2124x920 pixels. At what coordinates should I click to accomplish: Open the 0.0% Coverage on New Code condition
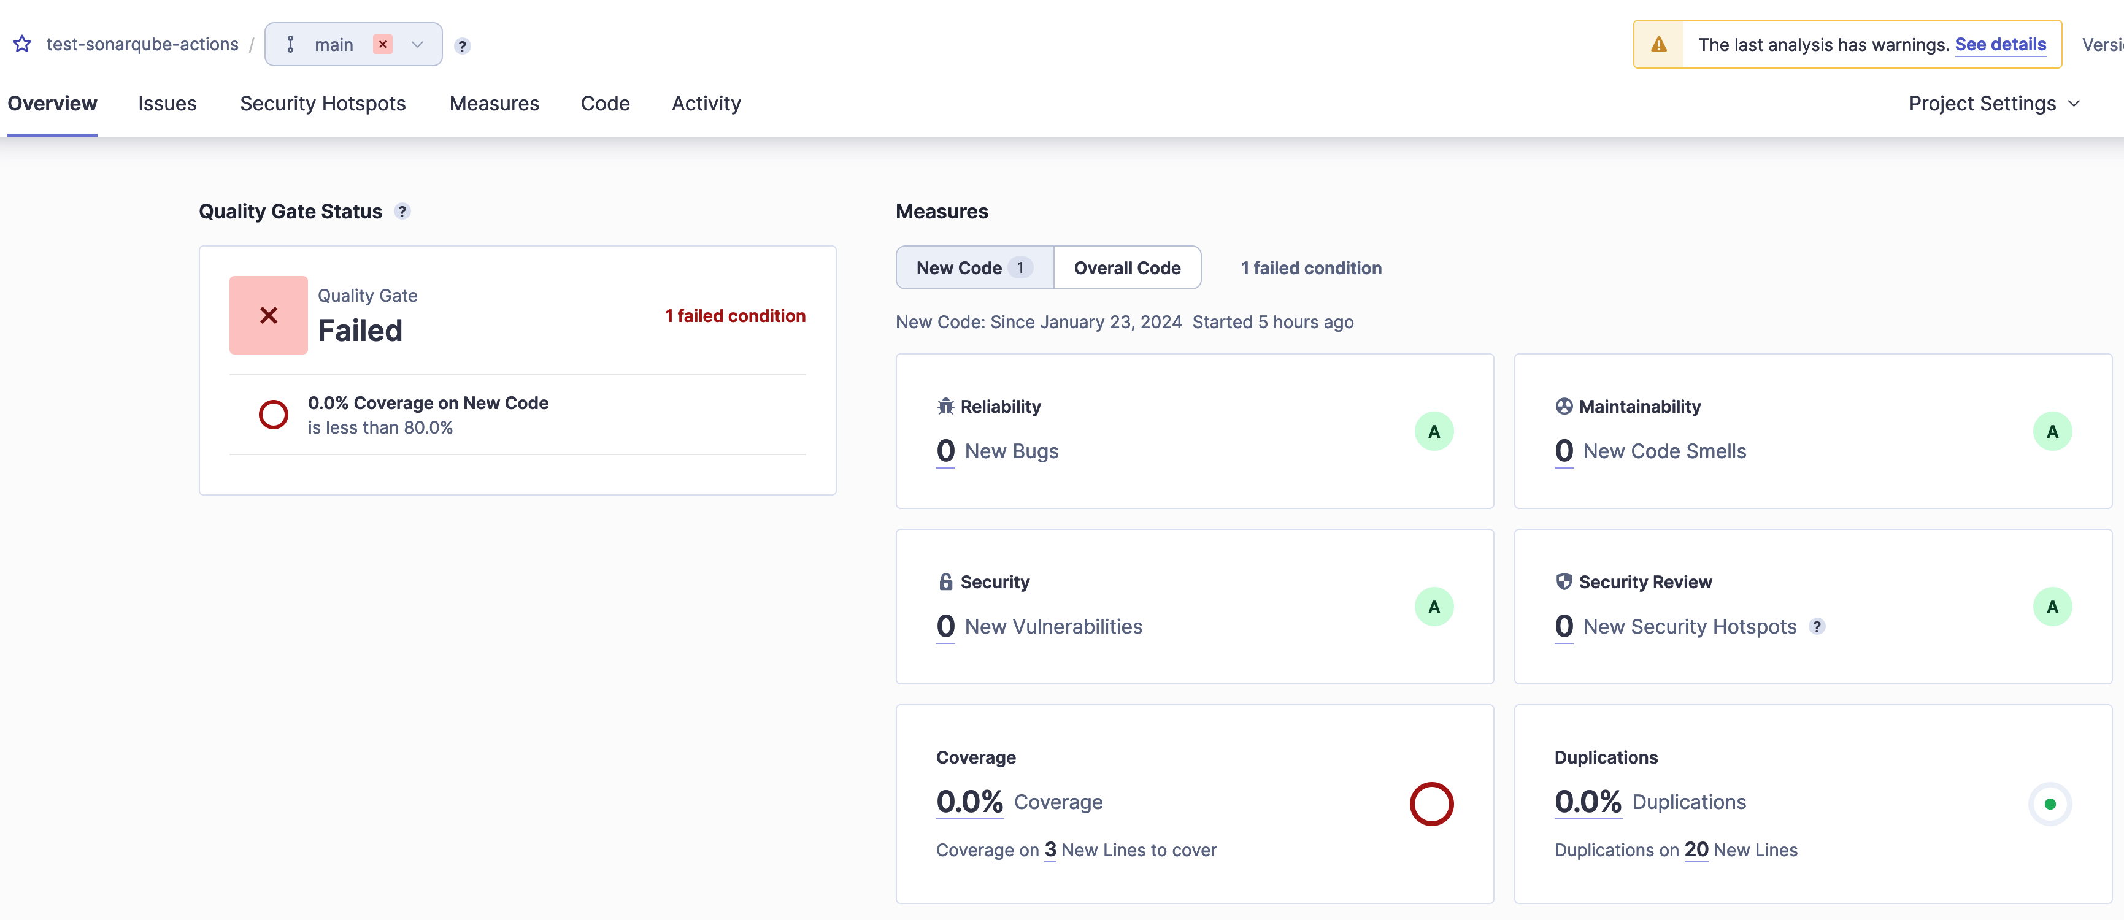428,403
